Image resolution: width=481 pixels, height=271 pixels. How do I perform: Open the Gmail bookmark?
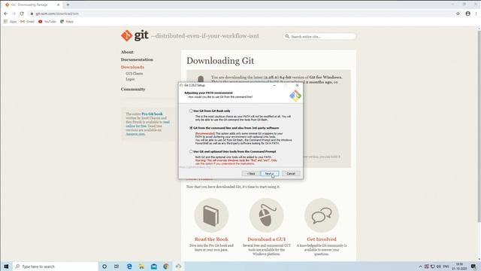click(x=27, y=22)
